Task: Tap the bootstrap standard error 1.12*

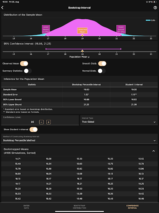Action: coord(86,94)
